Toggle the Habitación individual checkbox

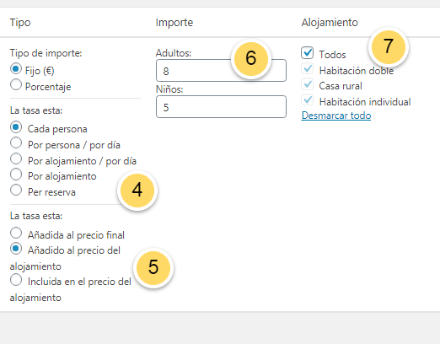click(x=308, y=99)
